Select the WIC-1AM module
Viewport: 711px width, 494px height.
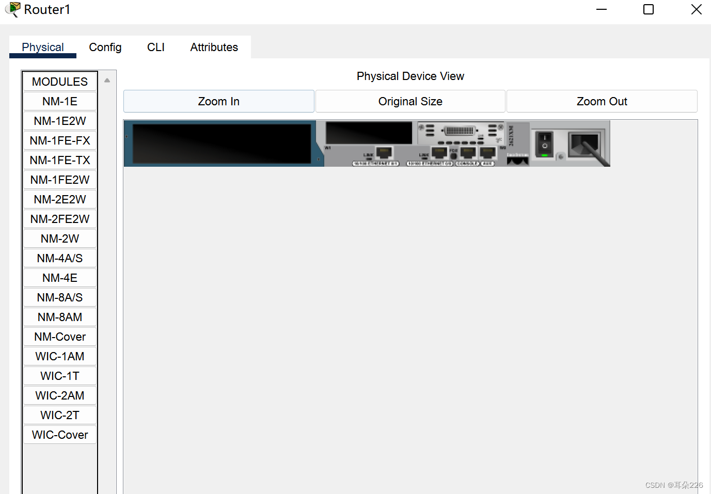coord(60,356)
